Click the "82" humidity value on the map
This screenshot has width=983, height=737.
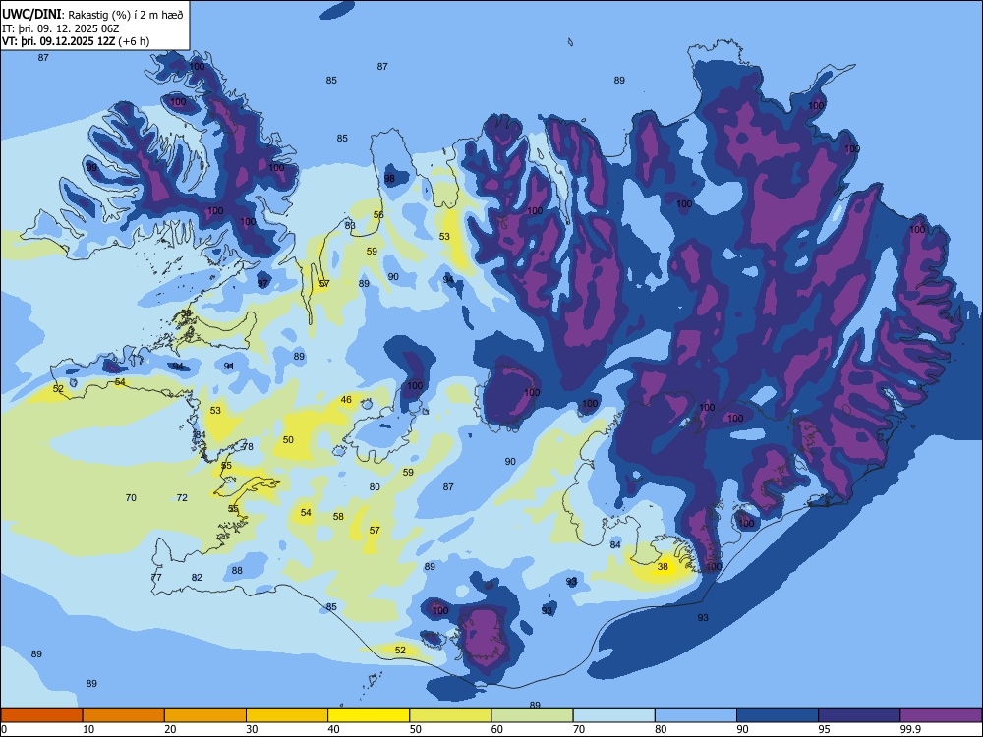pos(197,577)
